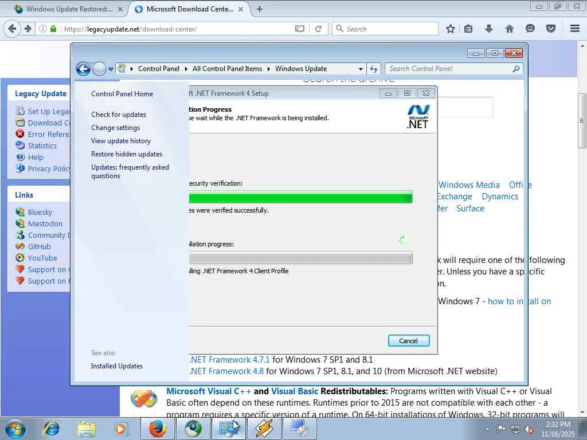Click Firefox page vertical scrollbar thumb
This screenshot has height=440, width=587.
coord(582,120)
